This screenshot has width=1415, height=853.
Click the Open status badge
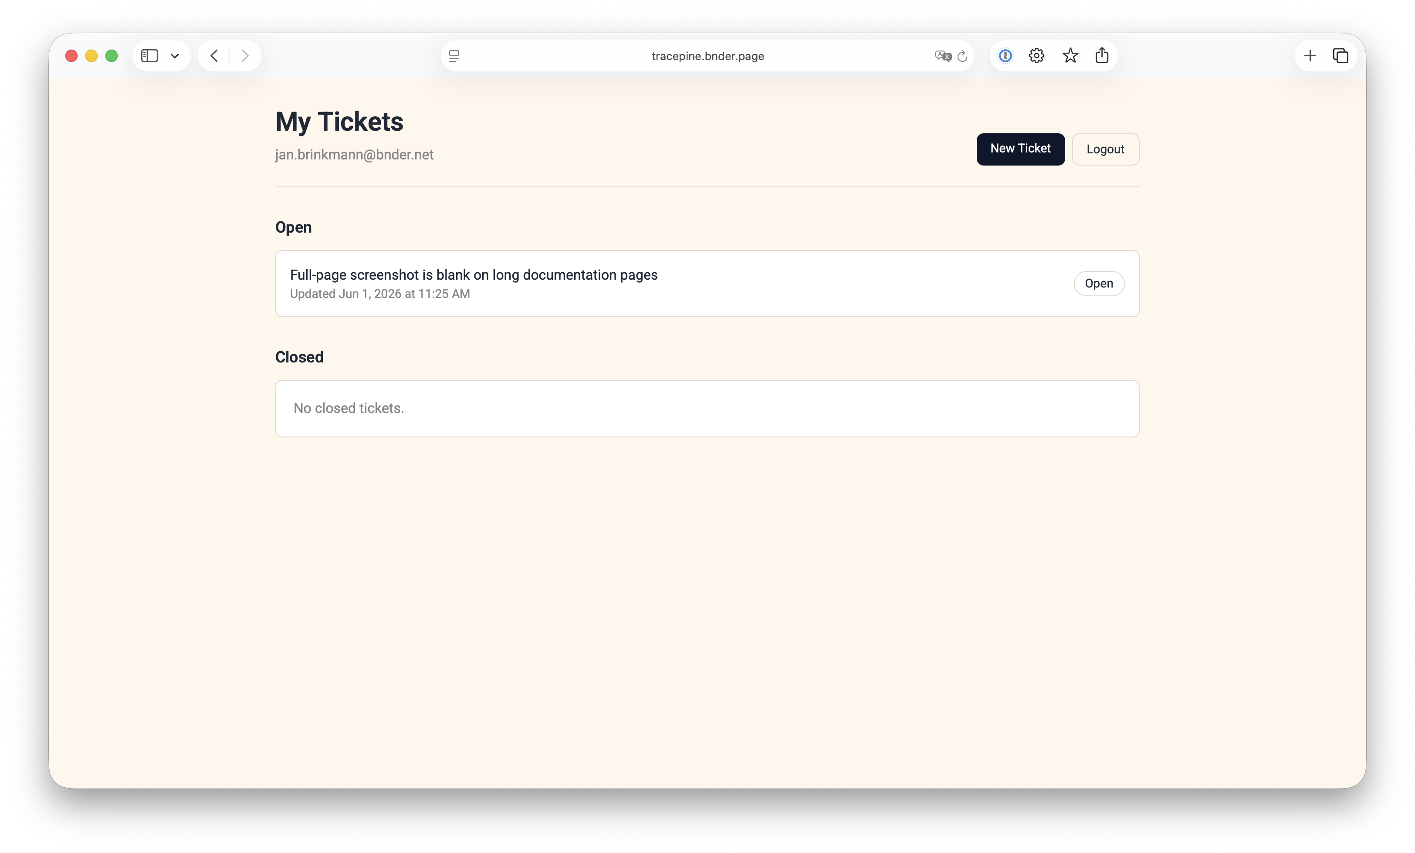(1099, 283)
